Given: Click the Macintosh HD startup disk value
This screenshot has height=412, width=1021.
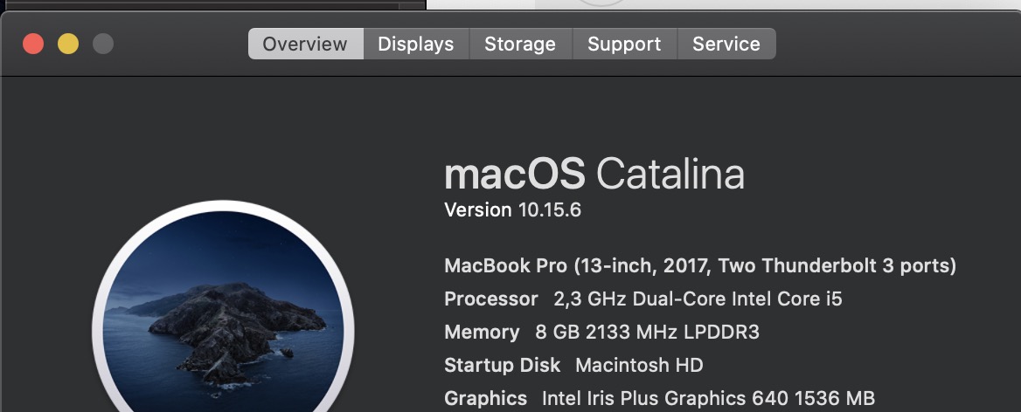Looking at the screenshot, I should 639,365.
